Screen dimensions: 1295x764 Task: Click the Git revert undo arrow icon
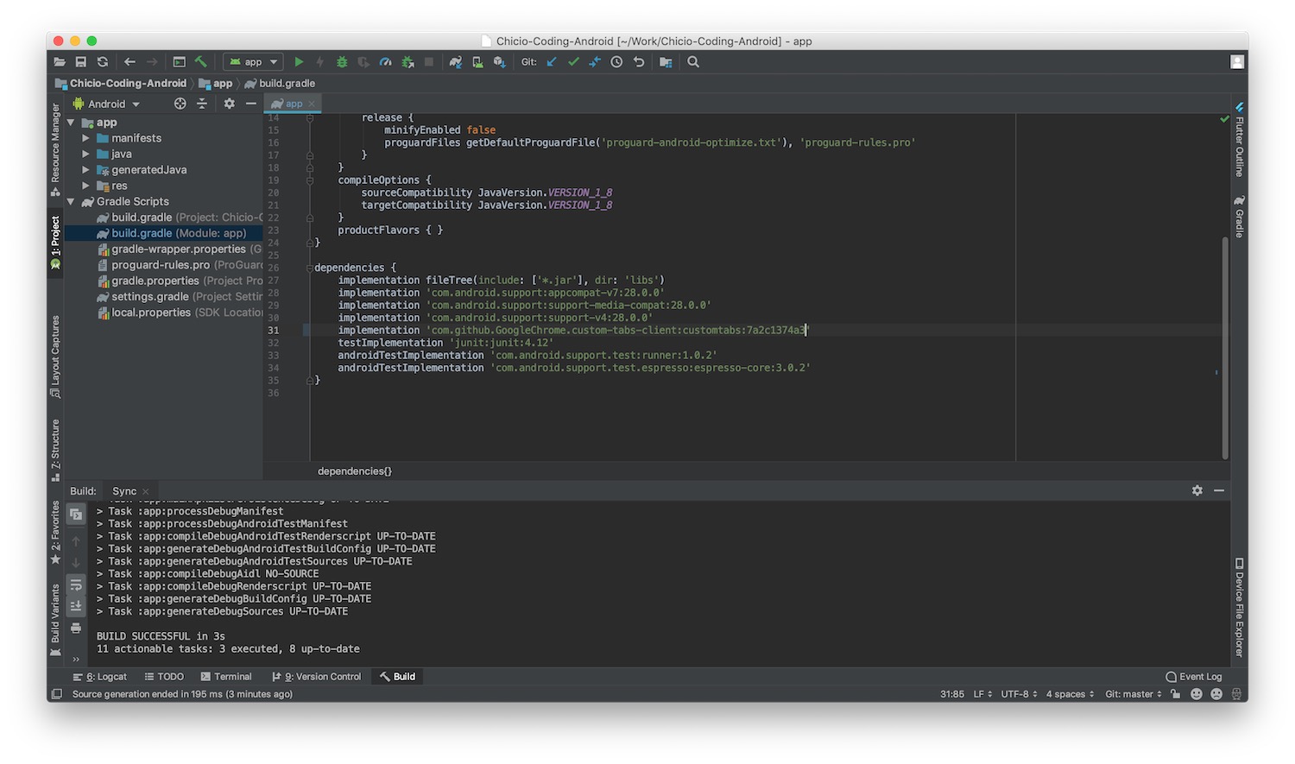(639, 62)
